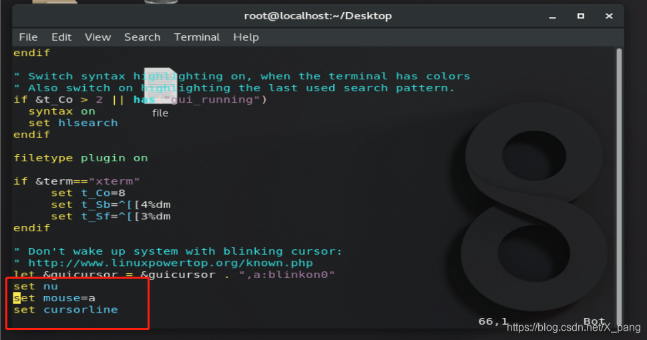
Task: Open the Edit menu
Action: 61,37
